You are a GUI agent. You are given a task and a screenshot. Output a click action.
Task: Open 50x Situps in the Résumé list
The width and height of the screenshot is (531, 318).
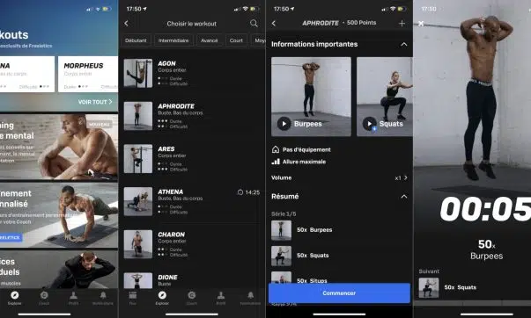339,278
